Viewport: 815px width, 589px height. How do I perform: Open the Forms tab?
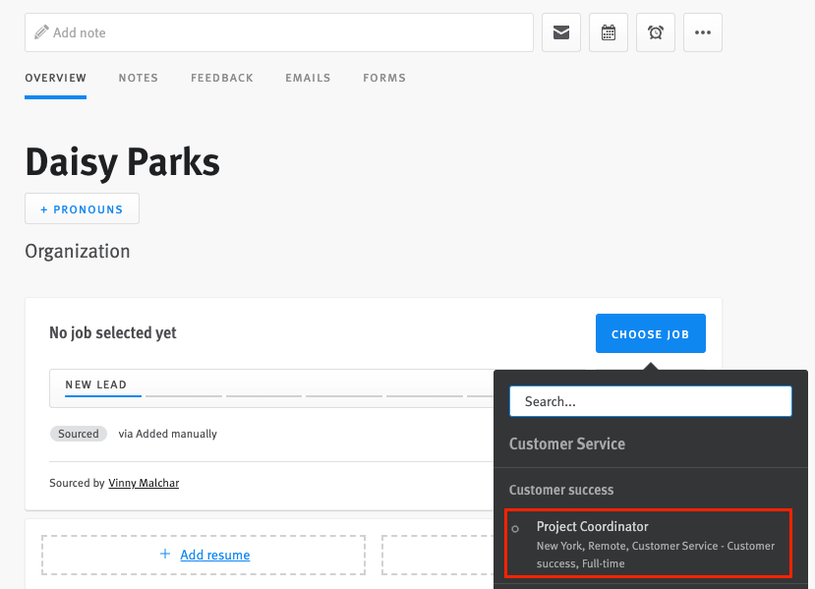pos(384,78)
